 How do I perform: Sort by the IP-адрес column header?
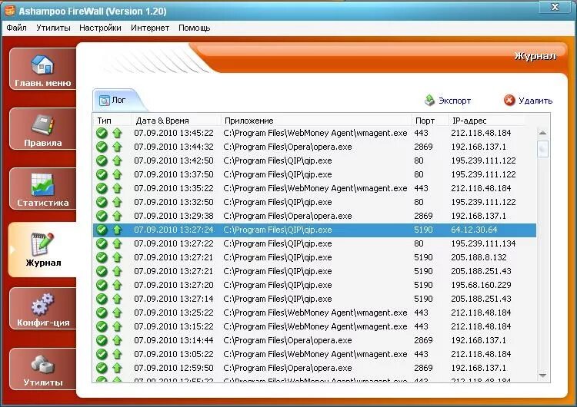(x=487, y=121)
